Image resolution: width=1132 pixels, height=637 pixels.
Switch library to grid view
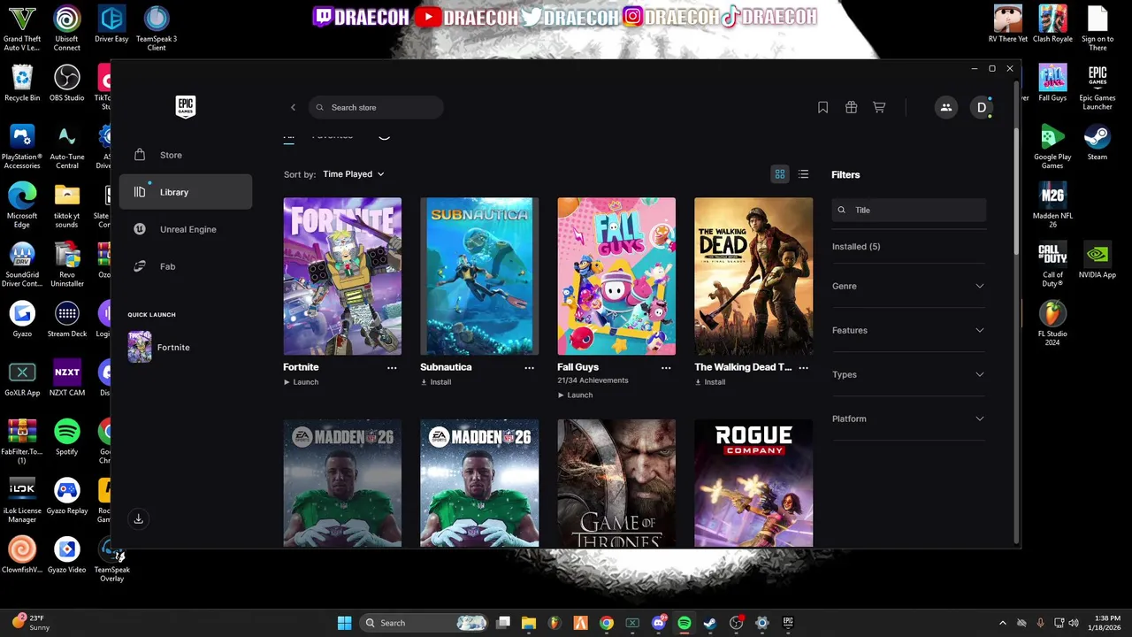(780, 174)
